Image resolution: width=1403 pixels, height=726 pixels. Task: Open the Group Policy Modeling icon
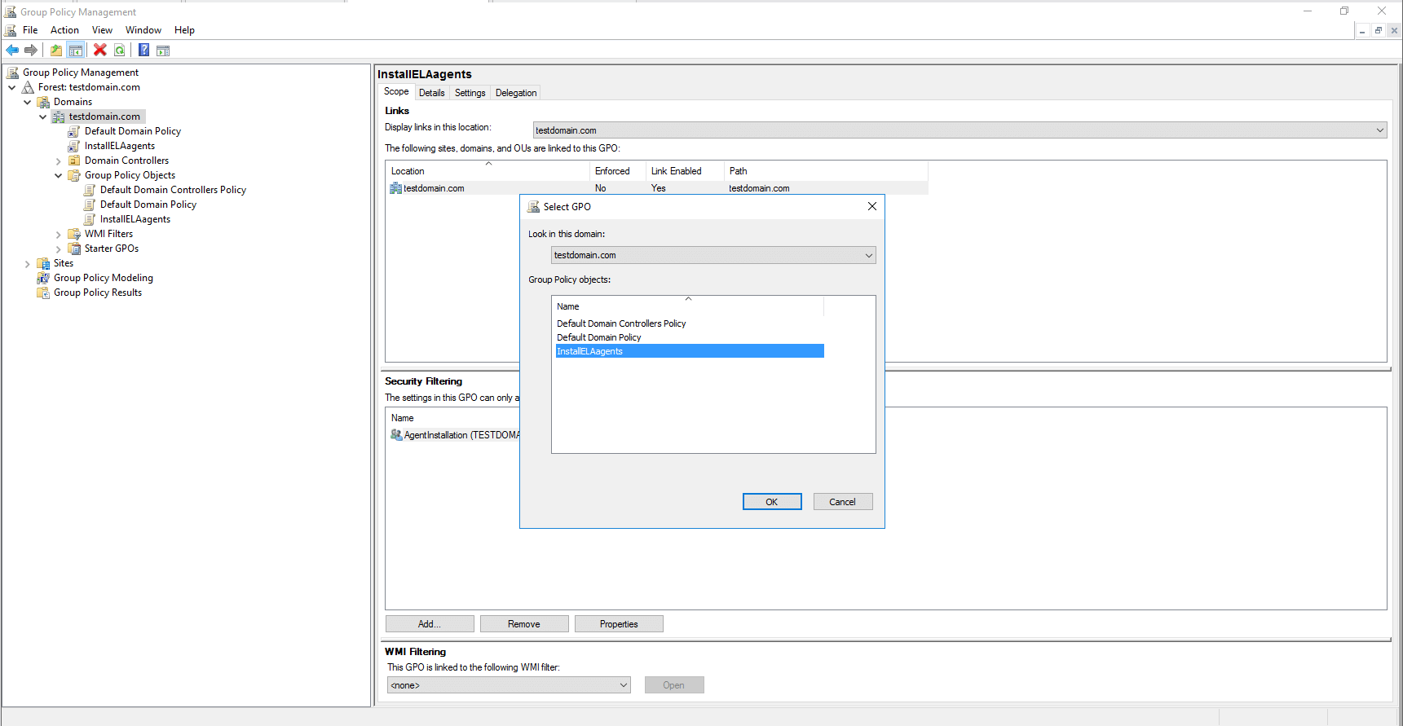[x=44, y=278]
